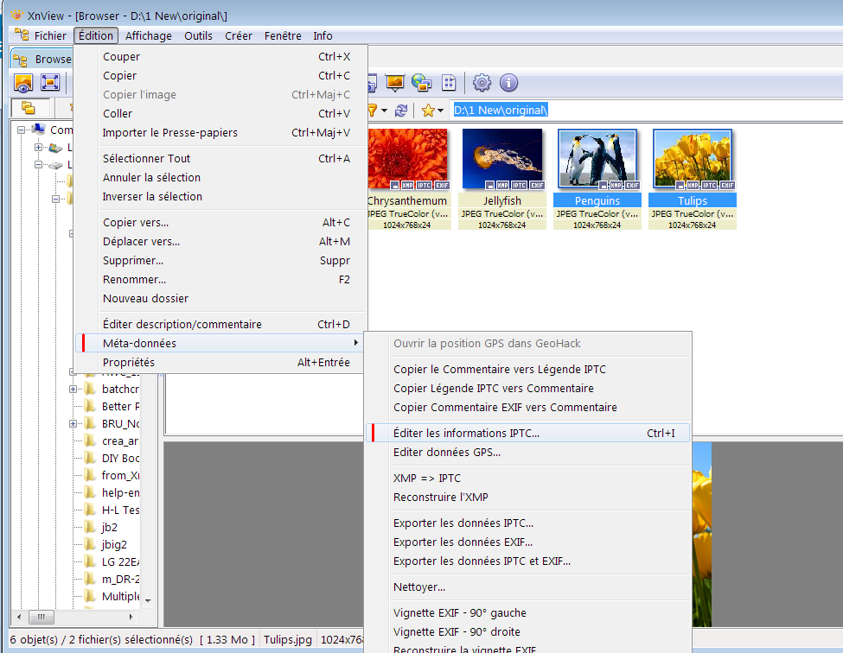Refresh the folder with the blue arrows icon

click(x=401, y=111)
